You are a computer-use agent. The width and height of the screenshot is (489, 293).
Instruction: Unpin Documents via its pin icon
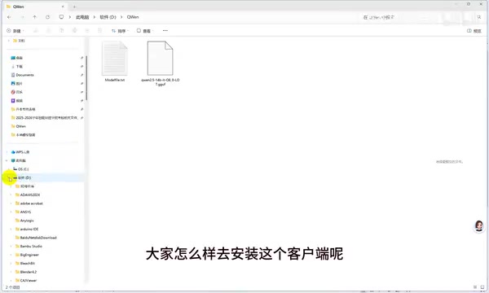(x=81, y=75)
